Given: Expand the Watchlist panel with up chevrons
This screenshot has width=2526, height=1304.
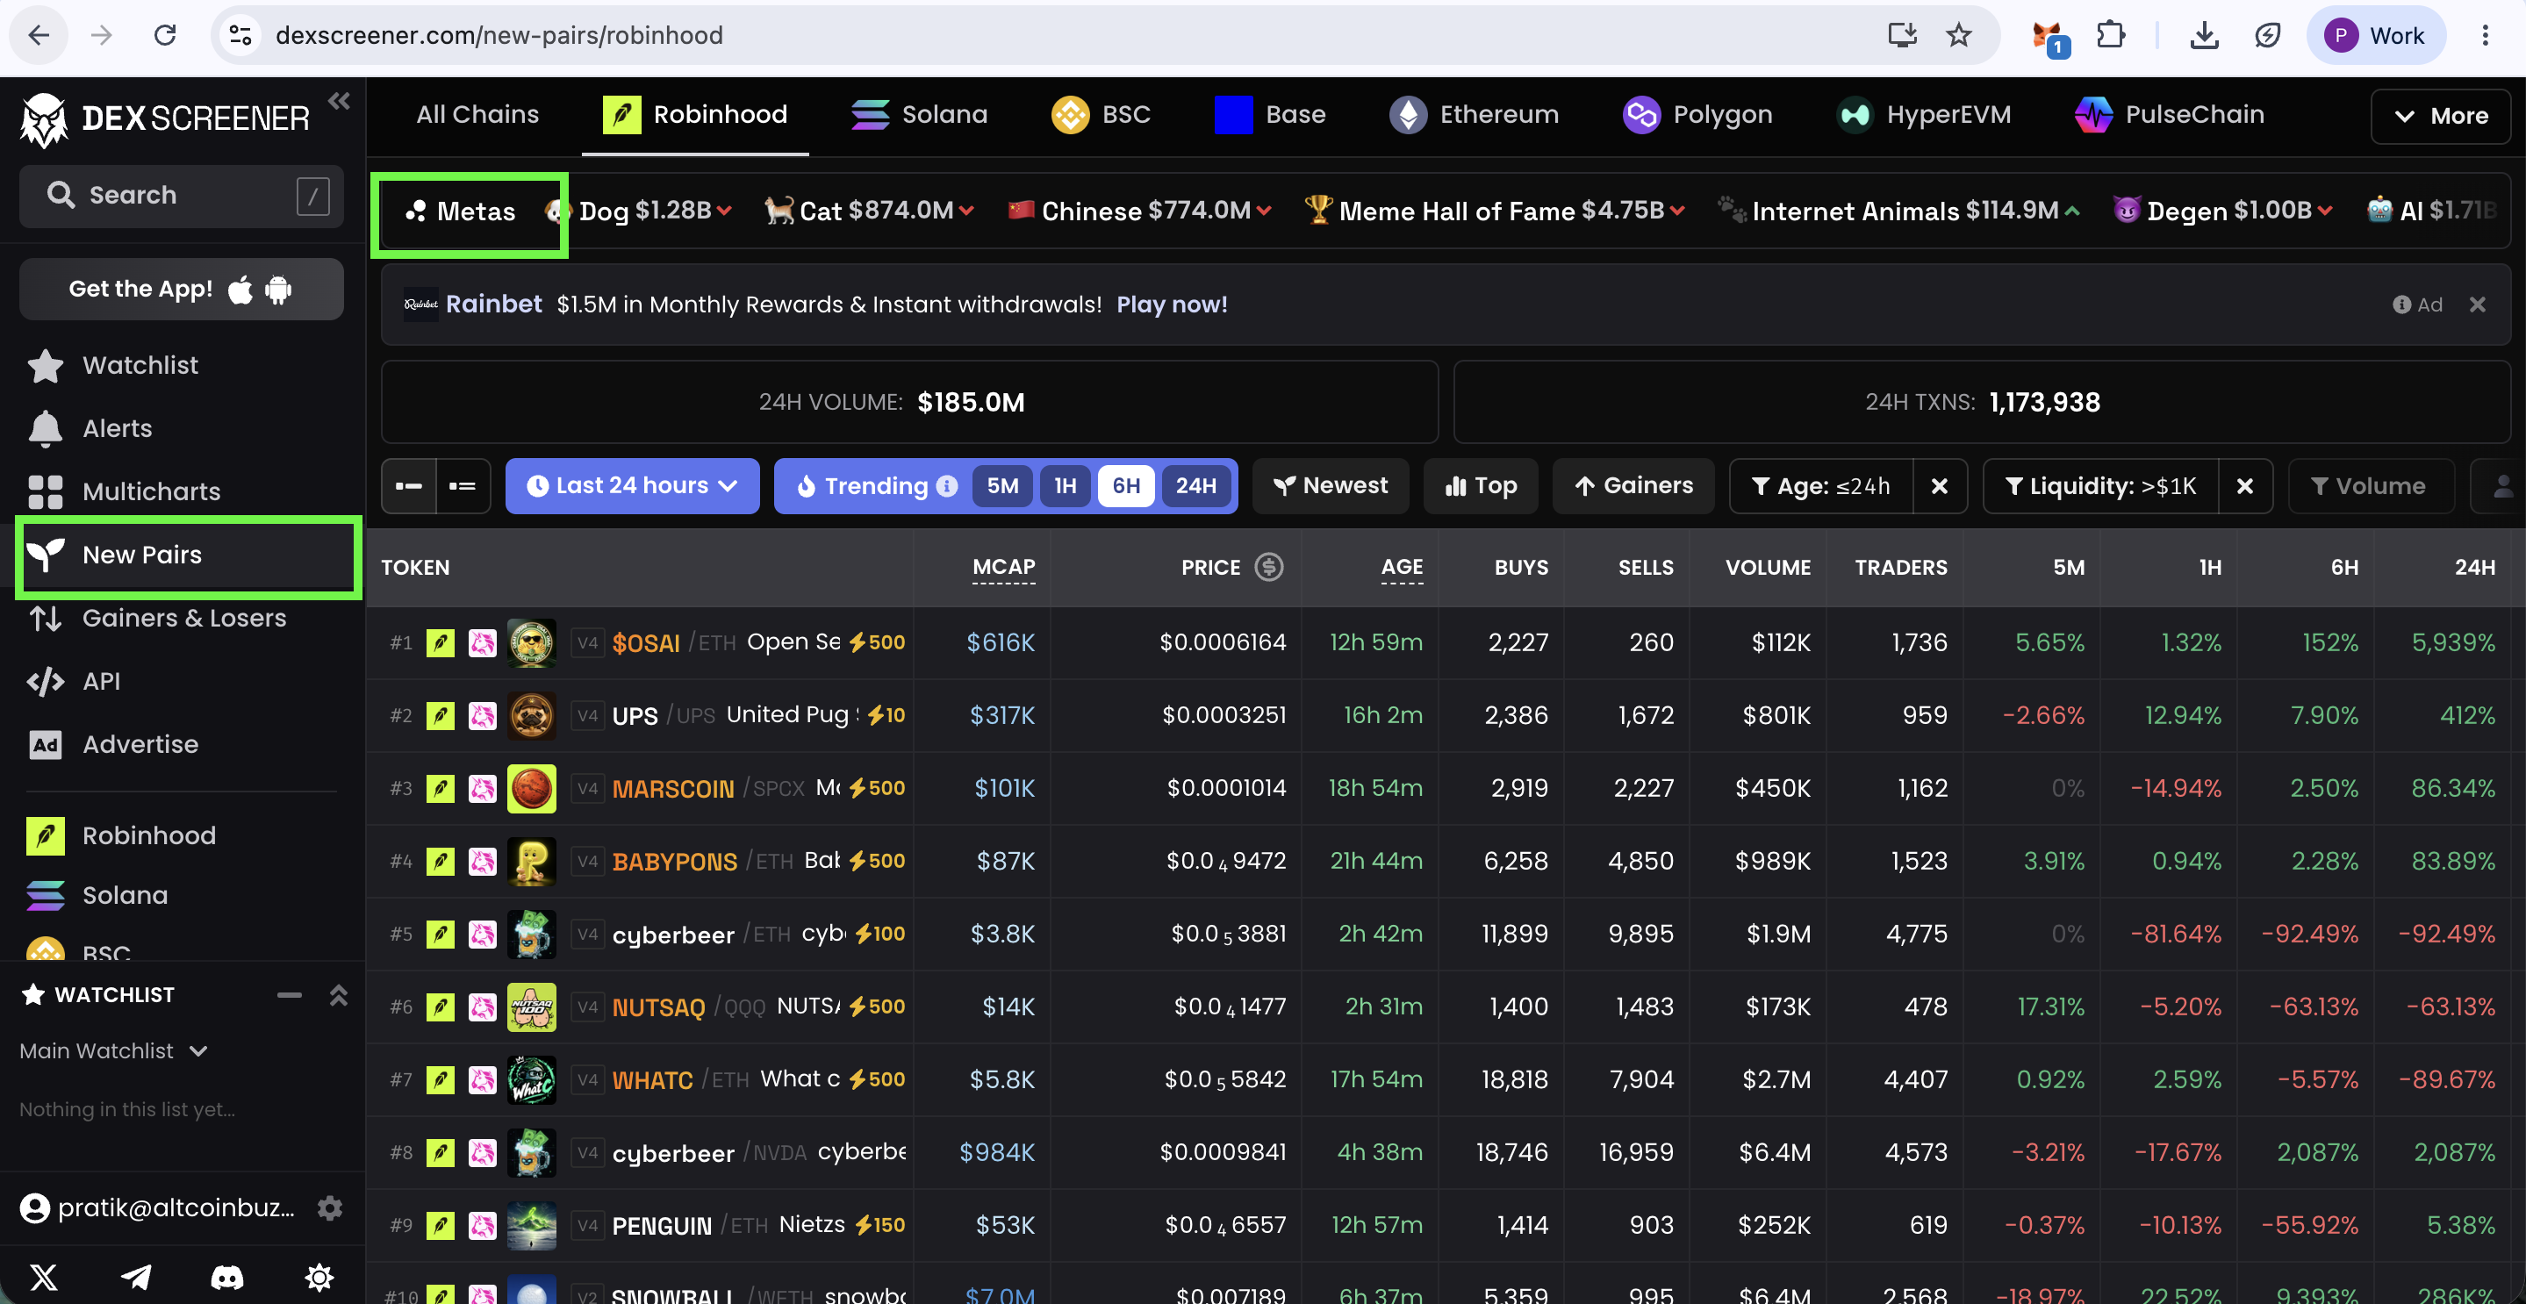Looking at the screenshot, I should point(338,995).
